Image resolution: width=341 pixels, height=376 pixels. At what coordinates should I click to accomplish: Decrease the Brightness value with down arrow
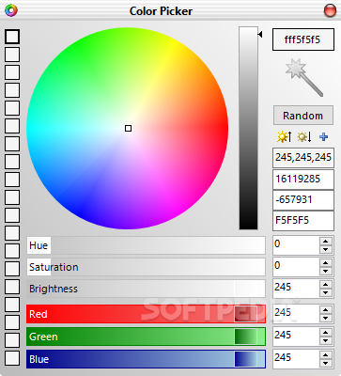[326, 292]
